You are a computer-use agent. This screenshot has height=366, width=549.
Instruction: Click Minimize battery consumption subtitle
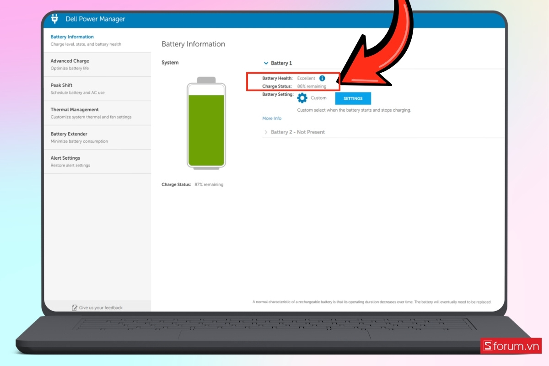click(79, 141)
